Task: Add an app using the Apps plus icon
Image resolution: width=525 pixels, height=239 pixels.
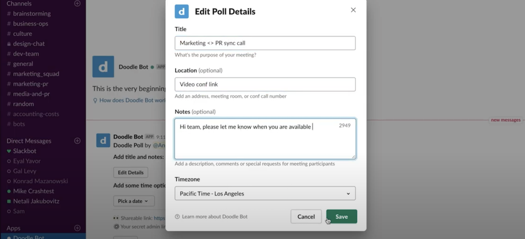Action: 77,228
